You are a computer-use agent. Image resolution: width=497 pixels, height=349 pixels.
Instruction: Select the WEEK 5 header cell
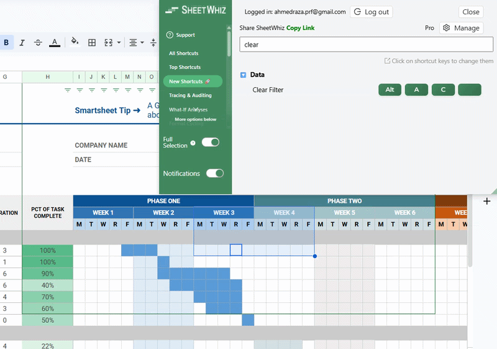click(x=345, y=213)
